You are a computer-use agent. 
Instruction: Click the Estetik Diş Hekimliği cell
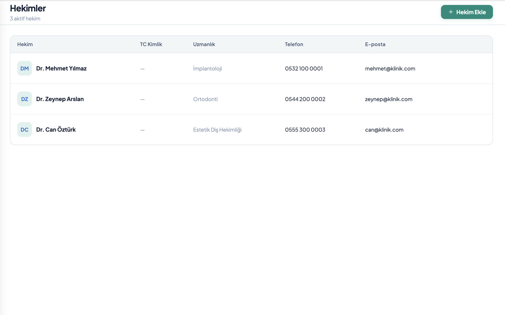click(217, 130)
